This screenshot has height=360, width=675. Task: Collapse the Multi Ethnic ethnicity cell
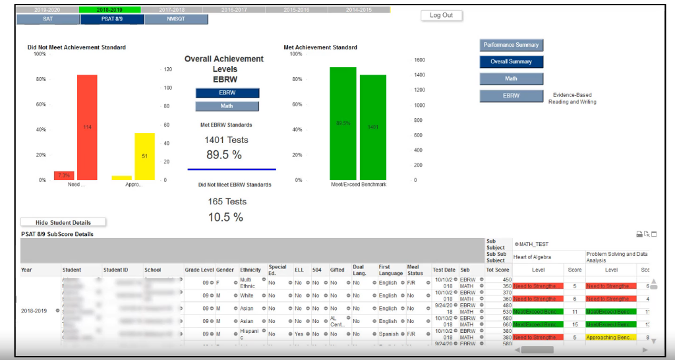click(x=264, y=280)
